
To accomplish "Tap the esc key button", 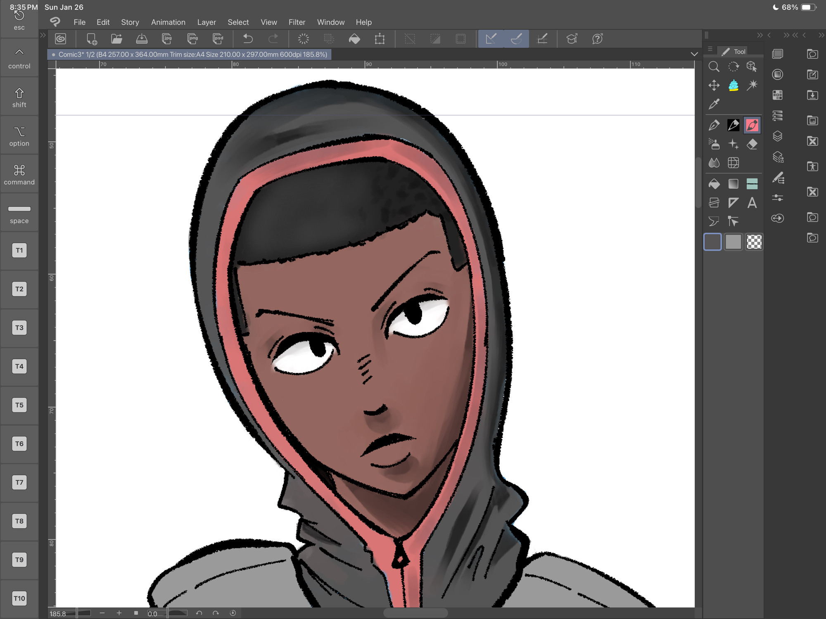I will pos(19,20).
